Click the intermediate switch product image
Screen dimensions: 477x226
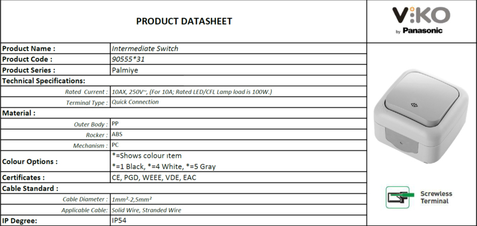point(421,115)
